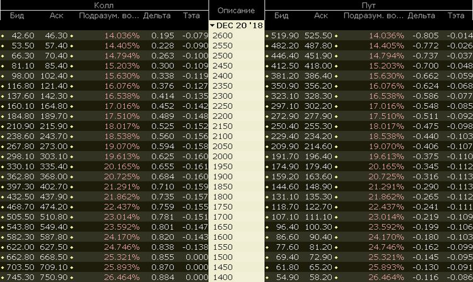Click call-side Подразум. во... column header
473x282 pixels.
tap(109, 16)
